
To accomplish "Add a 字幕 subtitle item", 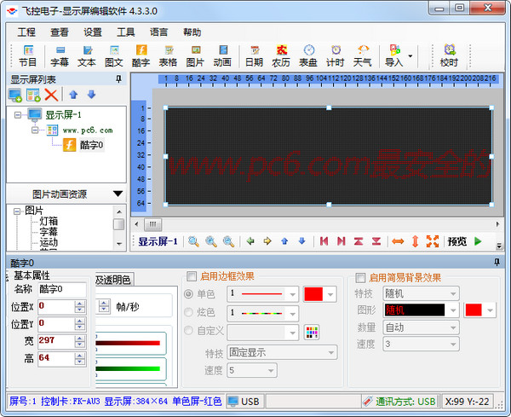I will 60,55.
